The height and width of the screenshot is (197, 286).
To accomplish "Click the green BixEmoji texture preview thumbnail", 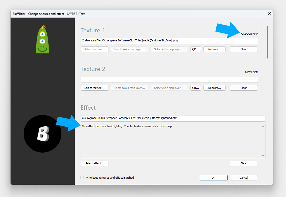I will [x=42, y=39].
